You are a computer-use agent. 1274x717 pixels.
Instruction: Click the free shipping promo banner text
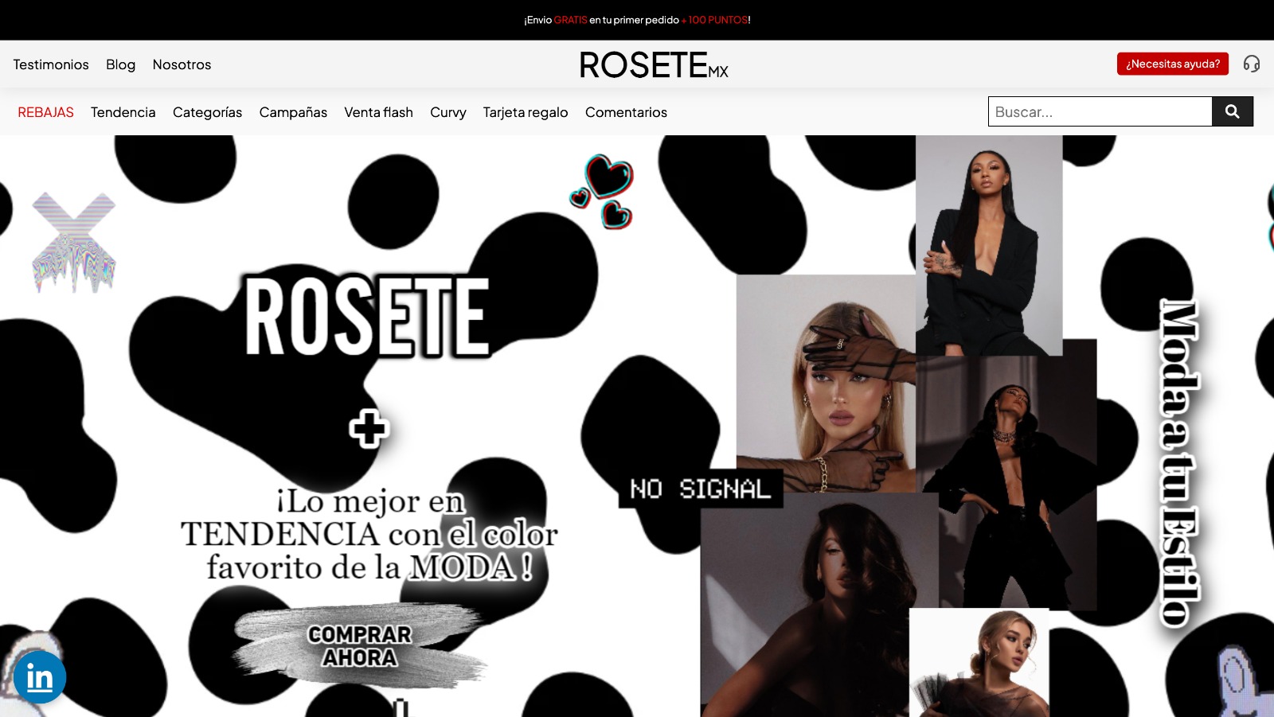(x=637, y=20)
